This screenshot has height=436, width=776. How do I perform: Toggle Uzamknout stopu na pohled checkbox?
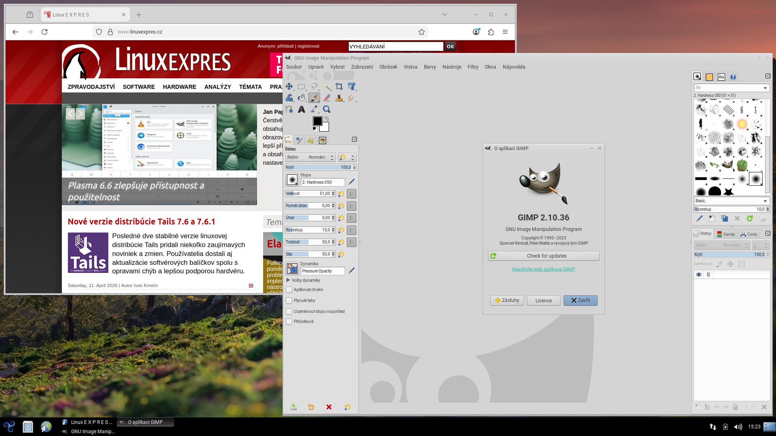pyautogui.click(x=289, y=312)
